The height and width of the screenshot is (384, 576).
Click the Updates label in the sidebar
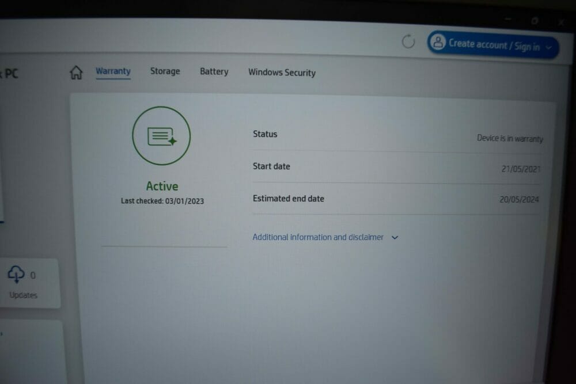23,295
